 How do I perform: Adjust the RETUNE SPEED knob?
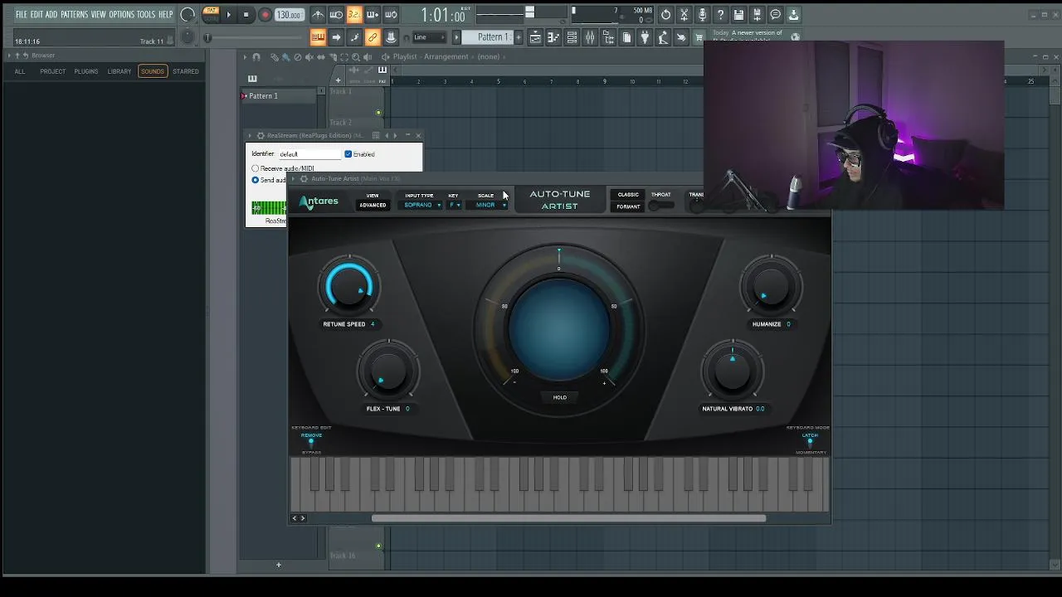[x=349, y=287]
